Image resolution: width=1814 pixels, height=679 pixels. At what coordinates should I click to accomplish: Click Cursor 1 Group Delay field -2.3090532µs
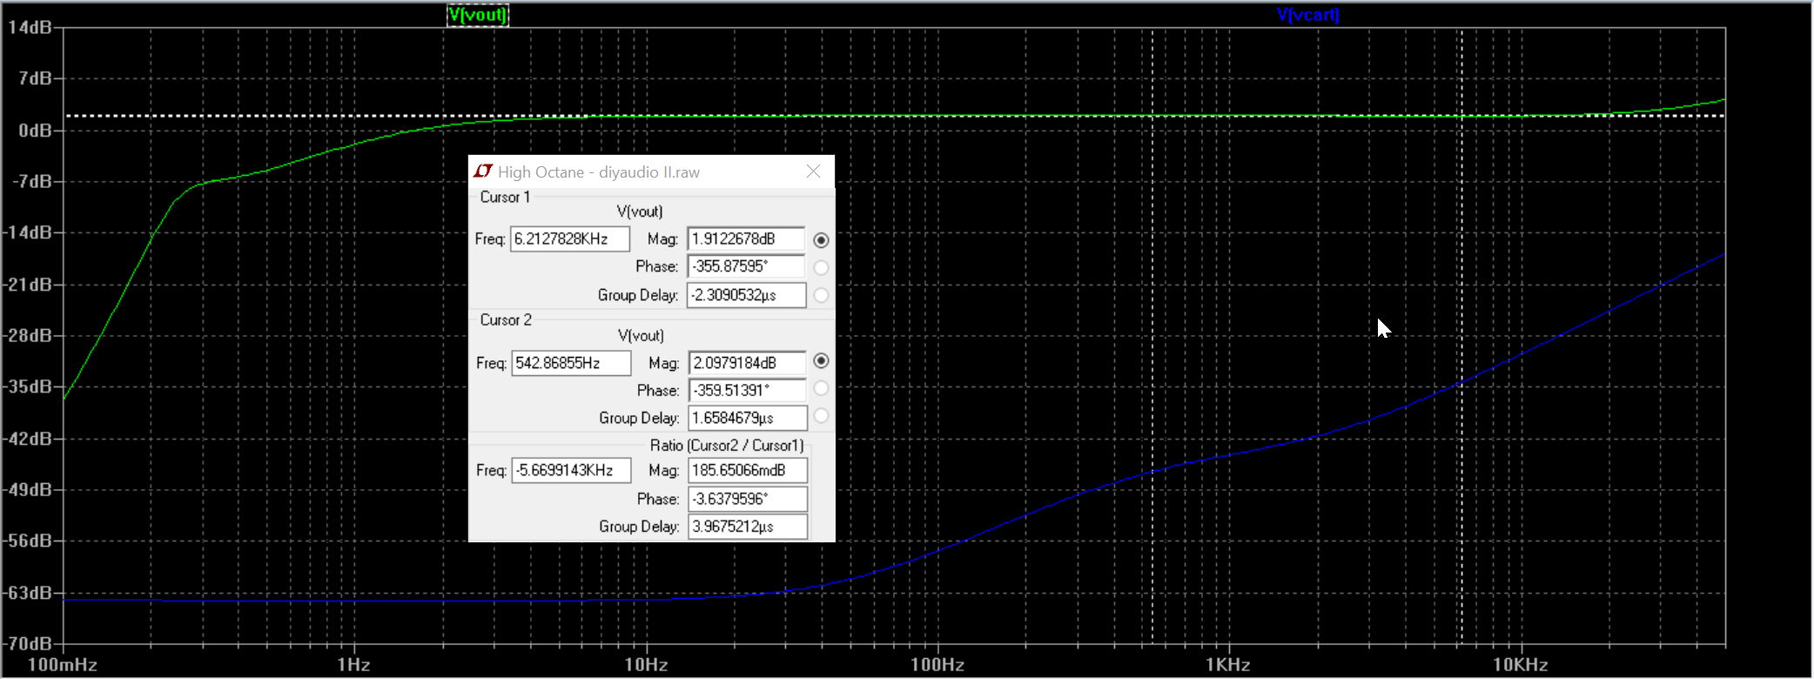[746, 295]
